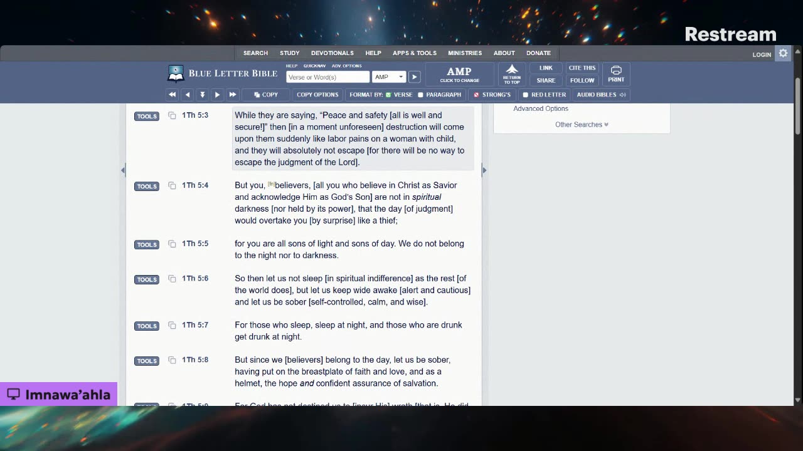Image resolution: width=803 pixels, height=451 pixels.
Task: Open the AMP translation dropdown
Action: click(389, 77)
